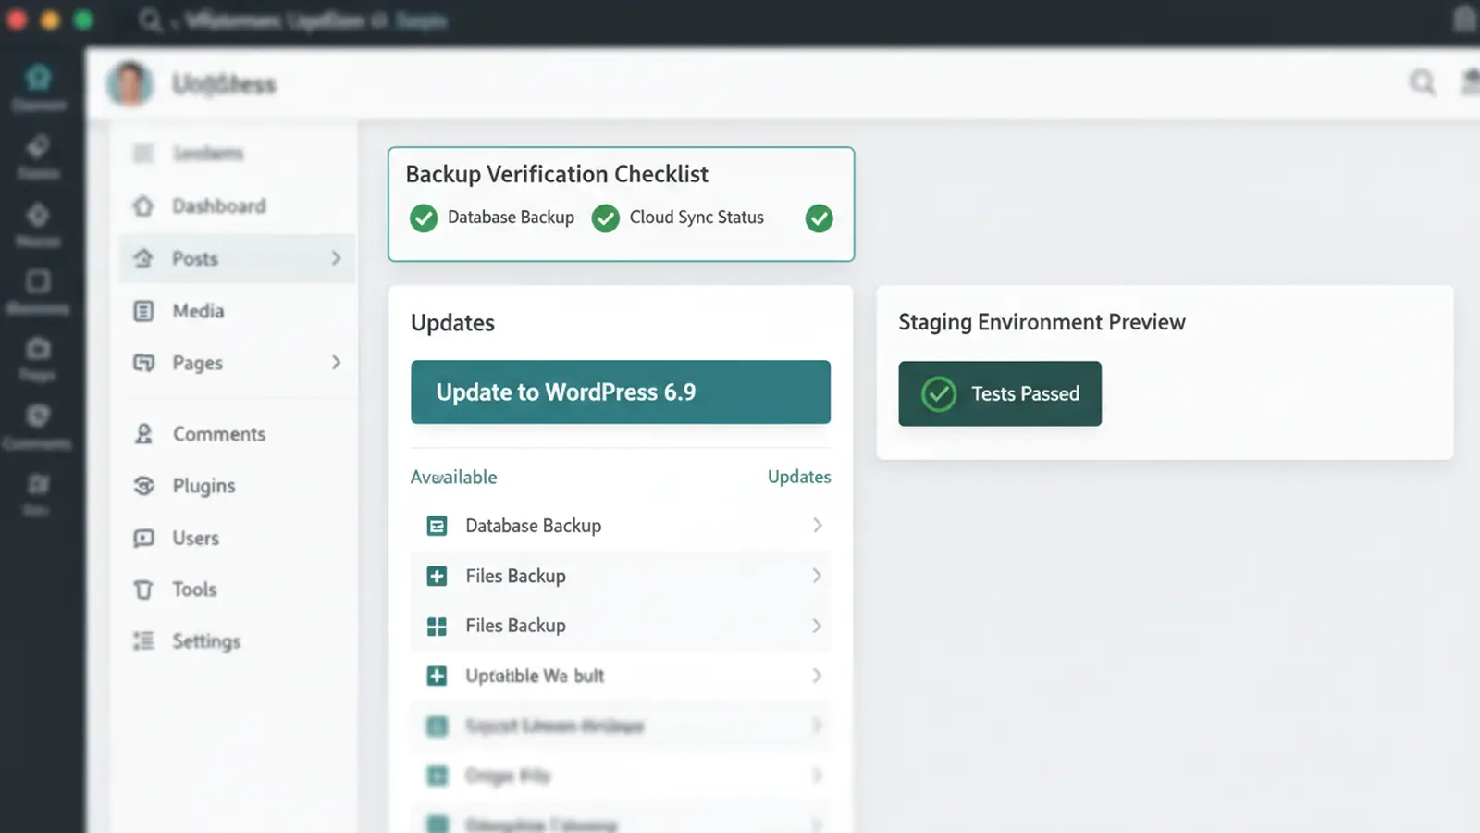
Task: Click chevron on the plus-icon Files Backup row
Action: pos(817,576)
